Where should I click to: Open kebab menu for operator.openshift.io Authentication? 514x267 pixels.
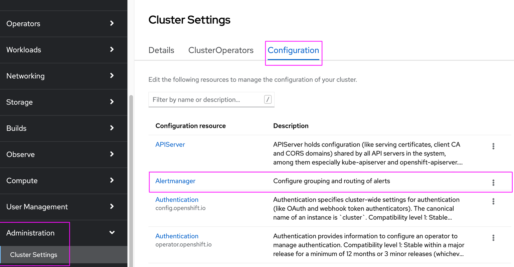493,238
